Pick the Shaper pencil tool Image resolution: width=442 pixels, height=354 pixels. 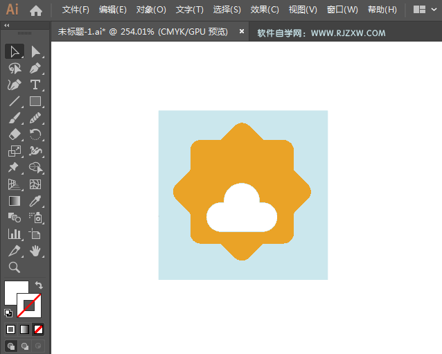35,118
